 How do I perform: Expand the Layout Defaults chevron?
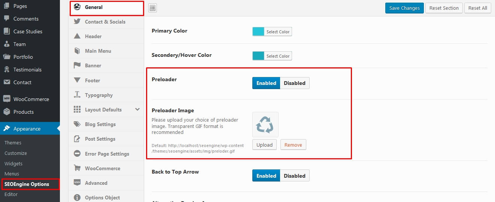pyautogui.click(x=137, y=110)
